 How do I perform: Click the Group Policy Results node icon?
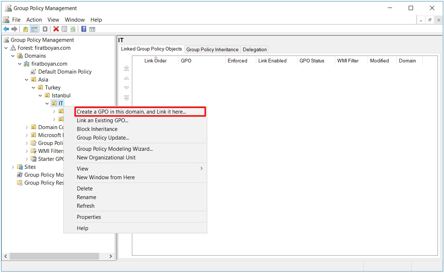click(x=20, y=183)
